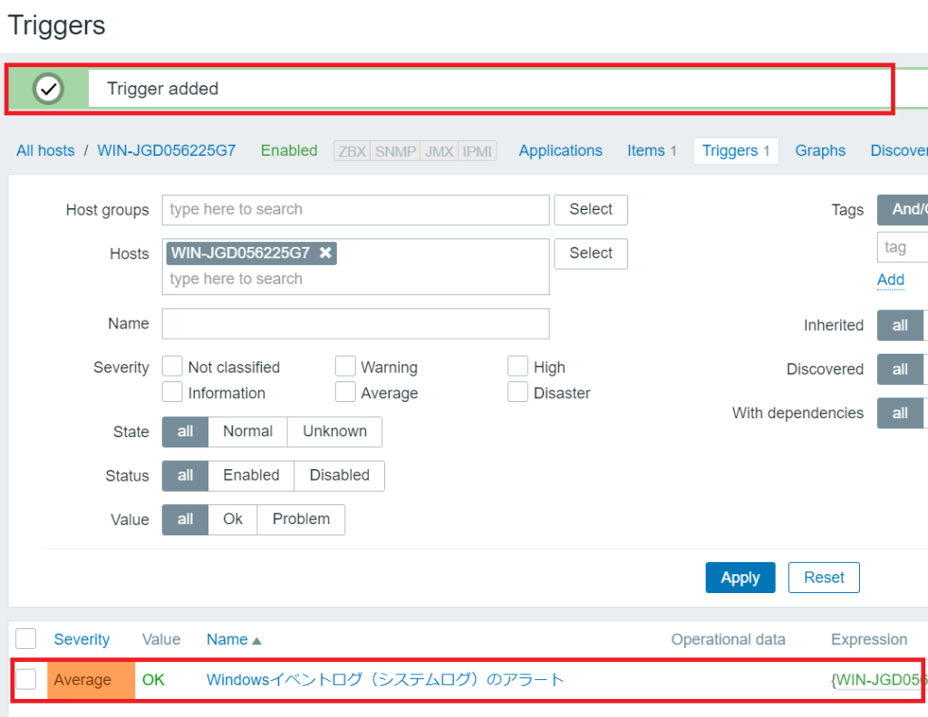Reset the trigger filter
The width and height of the screenshot is (928, 717).
(x=823, y=578)
